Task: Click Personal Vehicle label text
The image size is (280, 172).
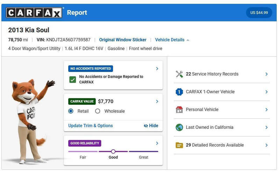Action: coord(202,110)
